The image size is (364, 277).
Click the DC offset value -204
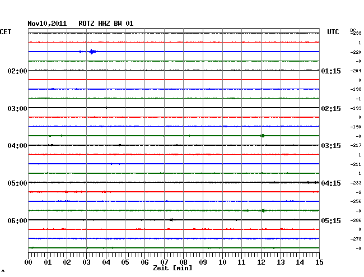(x=356, y=71)
